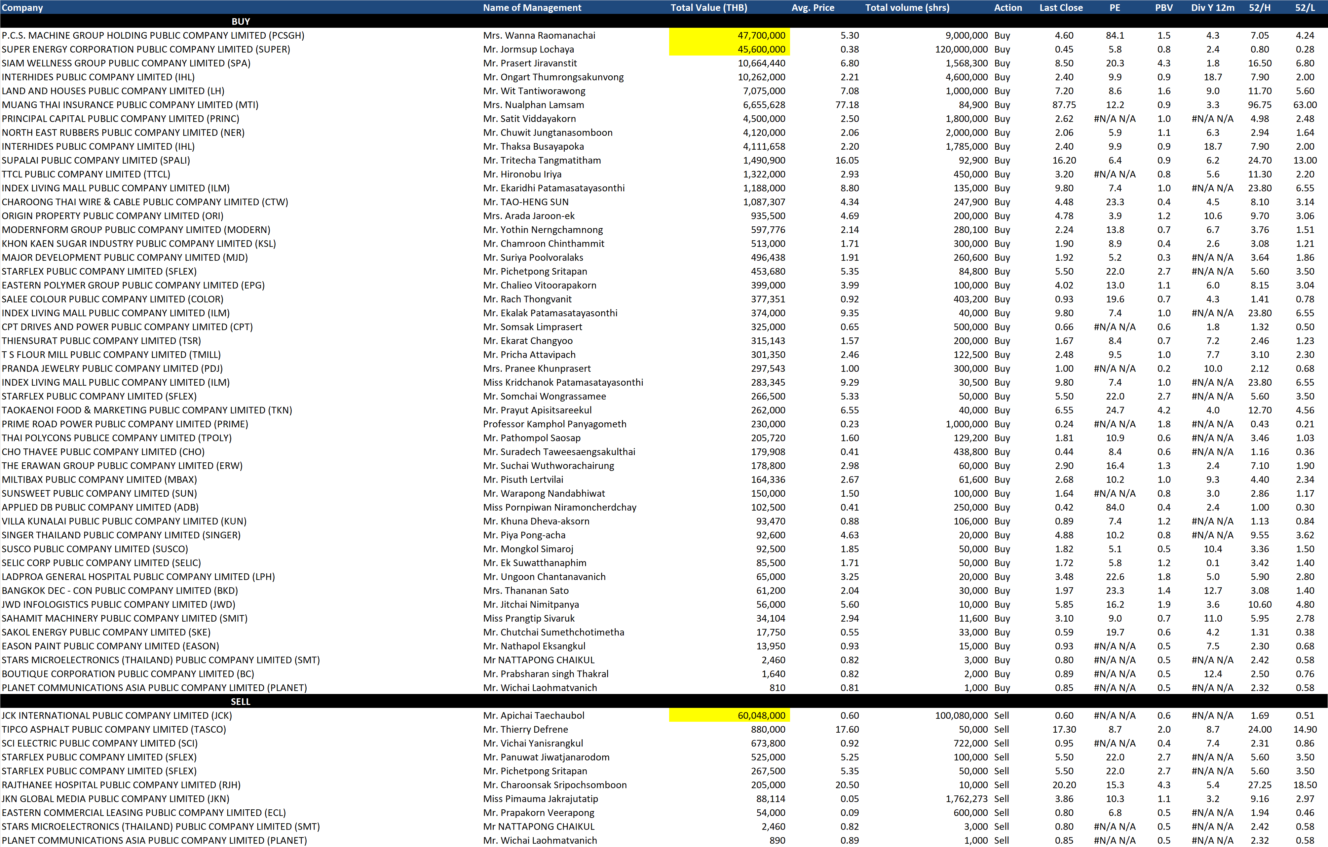Select EASON PAINT (EASON) company cell
This screenshot has width=1328, height=847.
[110, 646]
